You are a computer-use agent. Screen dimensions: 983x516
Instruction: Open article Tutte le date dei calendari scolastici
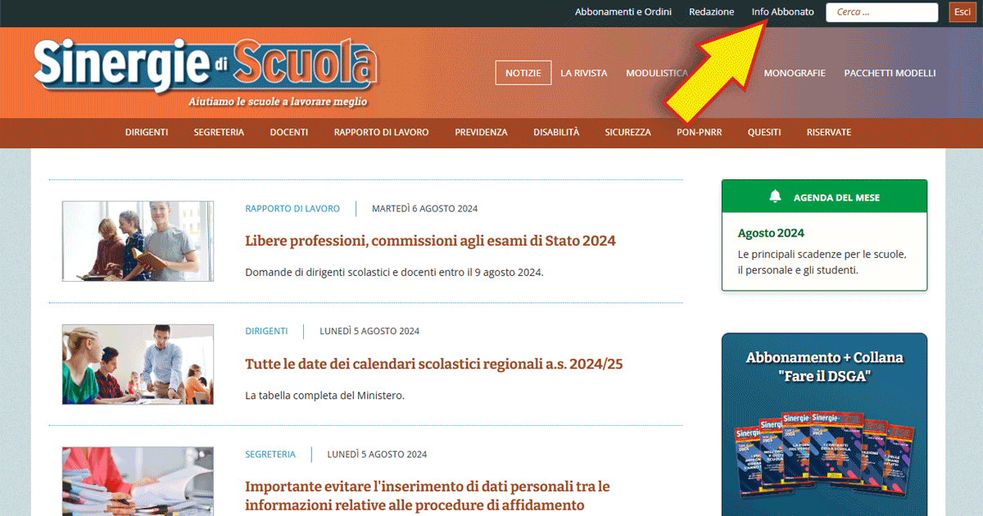pos(434,364)
